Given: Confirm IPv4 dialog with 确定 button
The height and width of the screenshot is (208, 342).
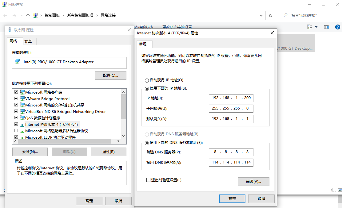Looking at the screenshot, I should coord(232,199).
